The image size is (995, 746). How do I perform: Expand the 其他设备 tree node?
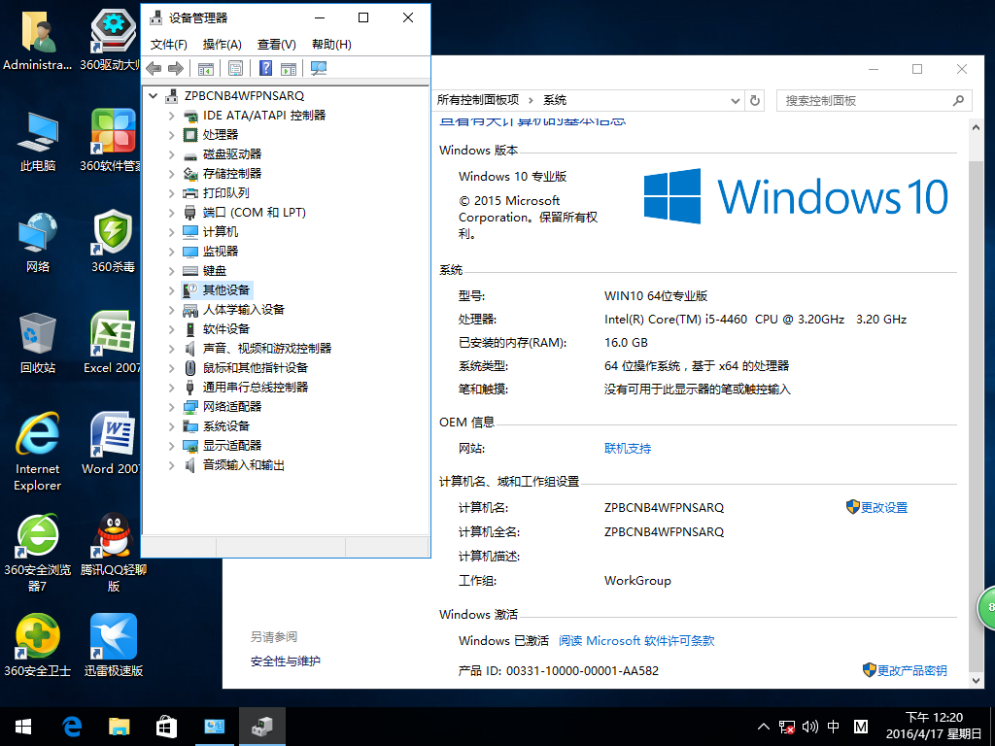(172, 289)
